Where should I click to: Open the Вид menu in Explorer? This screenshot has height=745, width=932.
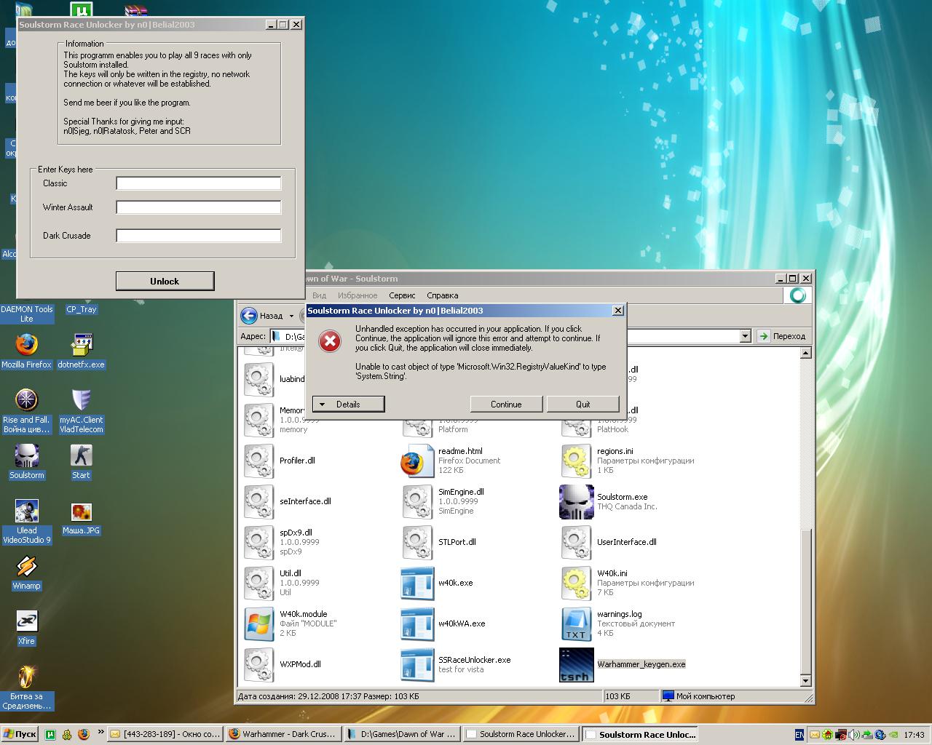tap(319, 295)
